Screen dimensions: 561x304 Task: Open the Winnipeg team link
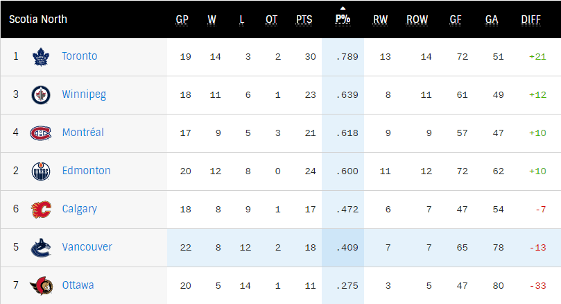click(83, 94)
